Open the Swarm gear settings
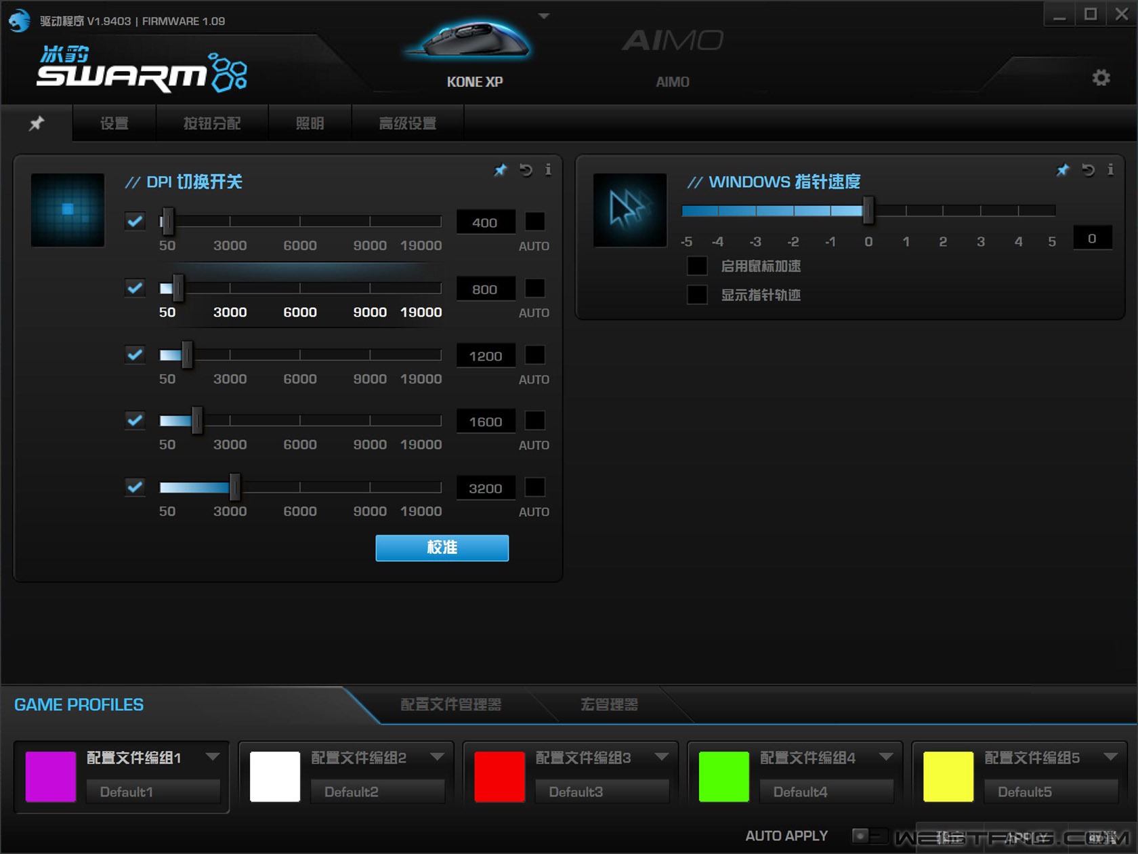1138x854 pixels. tap(1101, 77)
